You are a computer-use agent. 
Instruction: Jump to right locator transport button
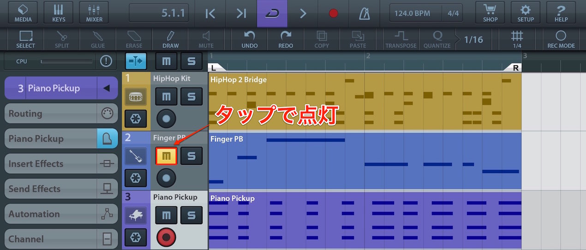(x=241, y=13)
